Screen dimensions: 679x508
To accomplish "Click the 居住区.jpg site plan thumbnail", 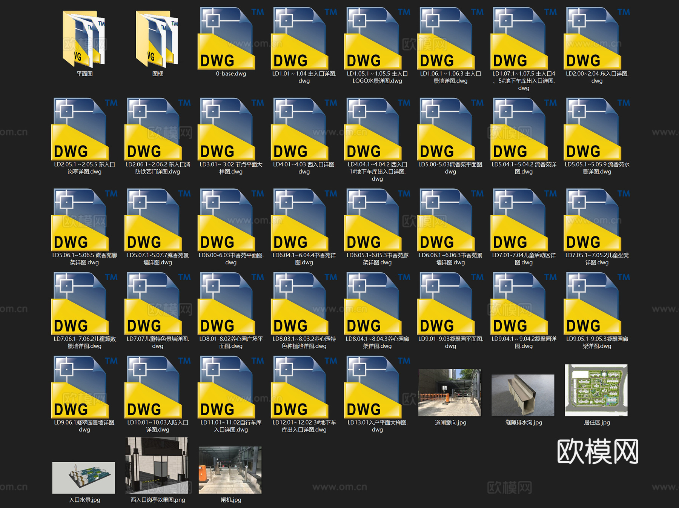I will pos(596,390).
